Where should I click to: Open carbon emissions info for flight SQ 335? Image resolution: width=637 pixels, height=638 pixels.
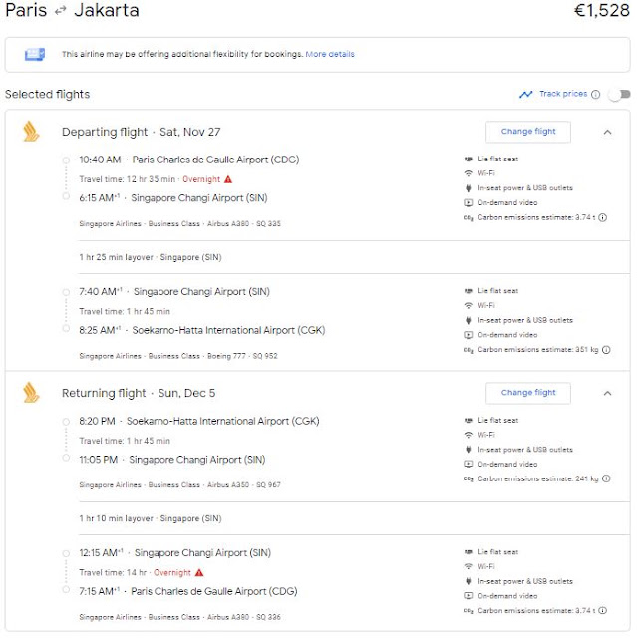pos(603,217)
